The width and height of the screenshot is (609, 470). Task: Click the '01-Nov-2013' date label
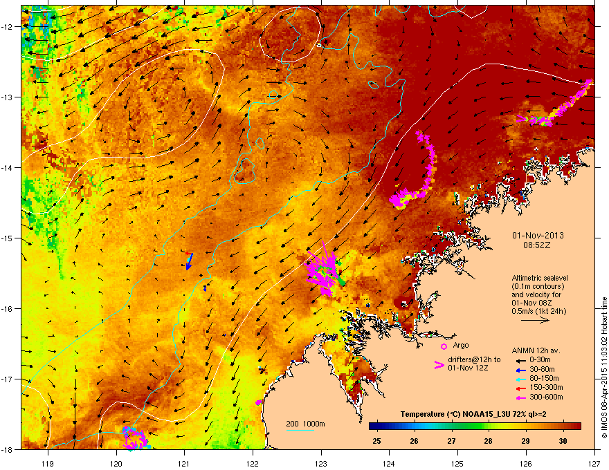click(x=538, y=236)
